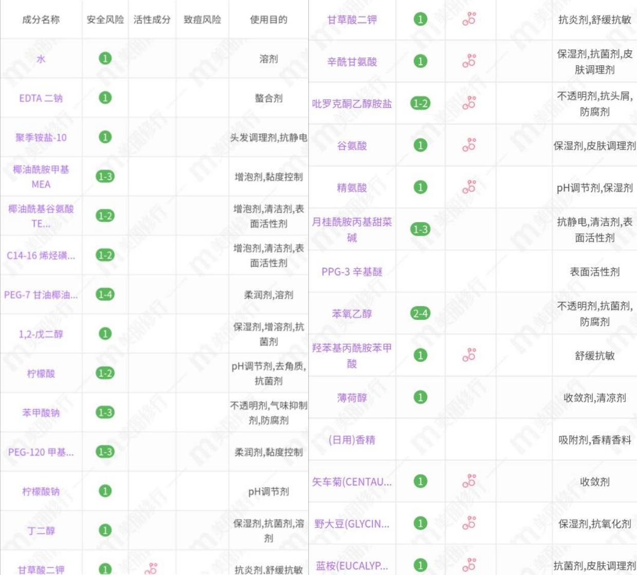Image resolution: width=637 pixels, height=575 pixels.
Task: Expand the truncated ingredient C14-16 烯烃磺...
Action: pyautogui.click(x=41, y=256)
